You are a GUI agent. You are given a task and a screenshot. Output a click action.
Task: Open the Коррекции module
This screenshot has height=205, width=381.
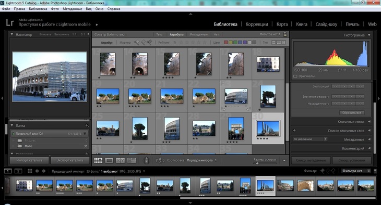(x=257, y=24)
